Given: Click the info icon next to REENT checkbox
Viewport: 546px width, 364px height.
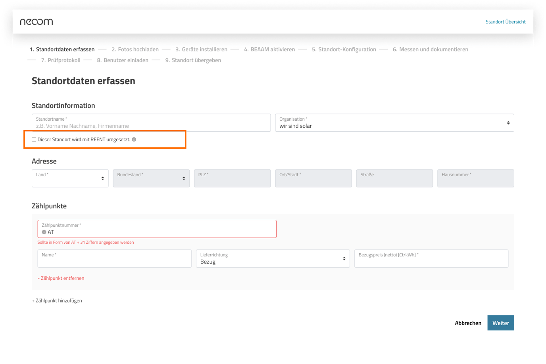Looking at the screenshot, I should coord(134,139).
